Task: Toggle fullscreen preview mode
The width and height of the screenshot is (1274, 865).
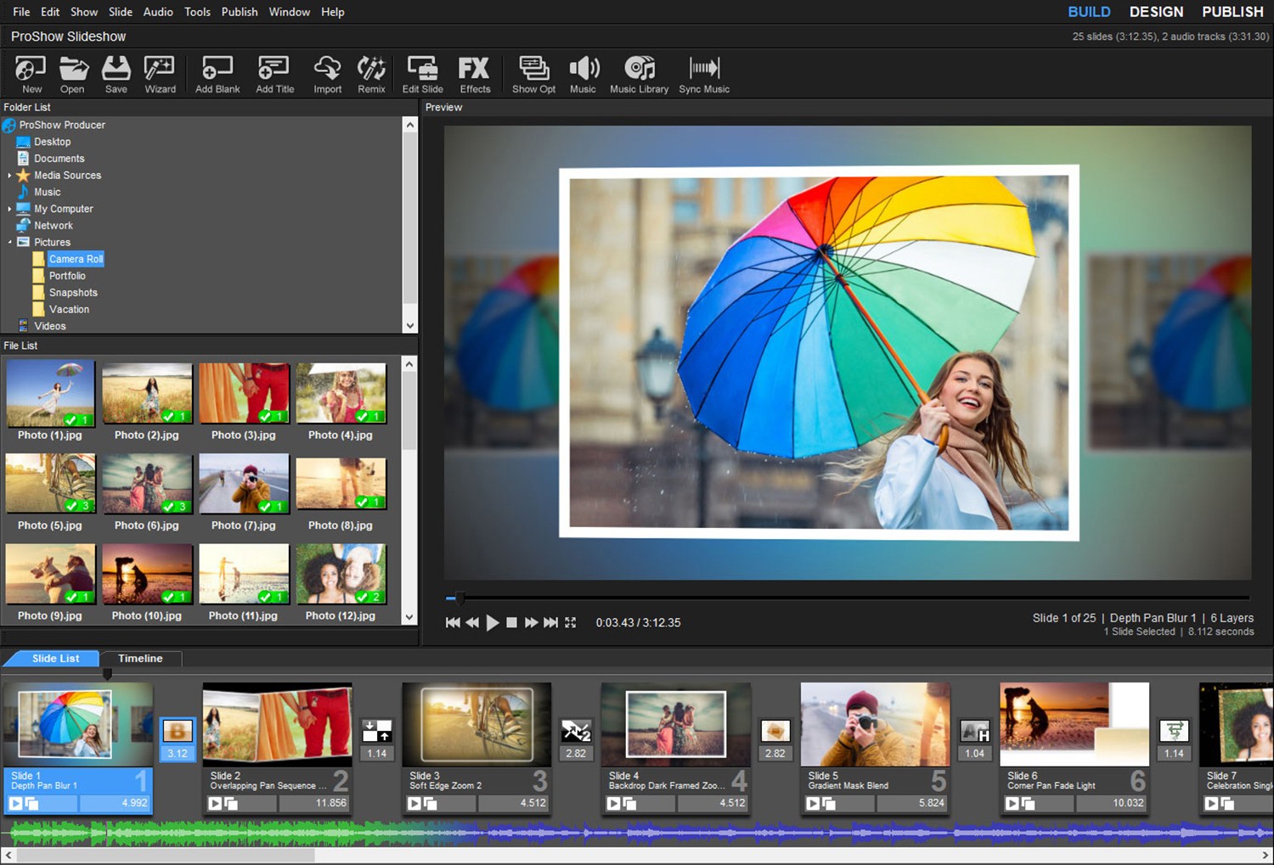Action: 571,622
